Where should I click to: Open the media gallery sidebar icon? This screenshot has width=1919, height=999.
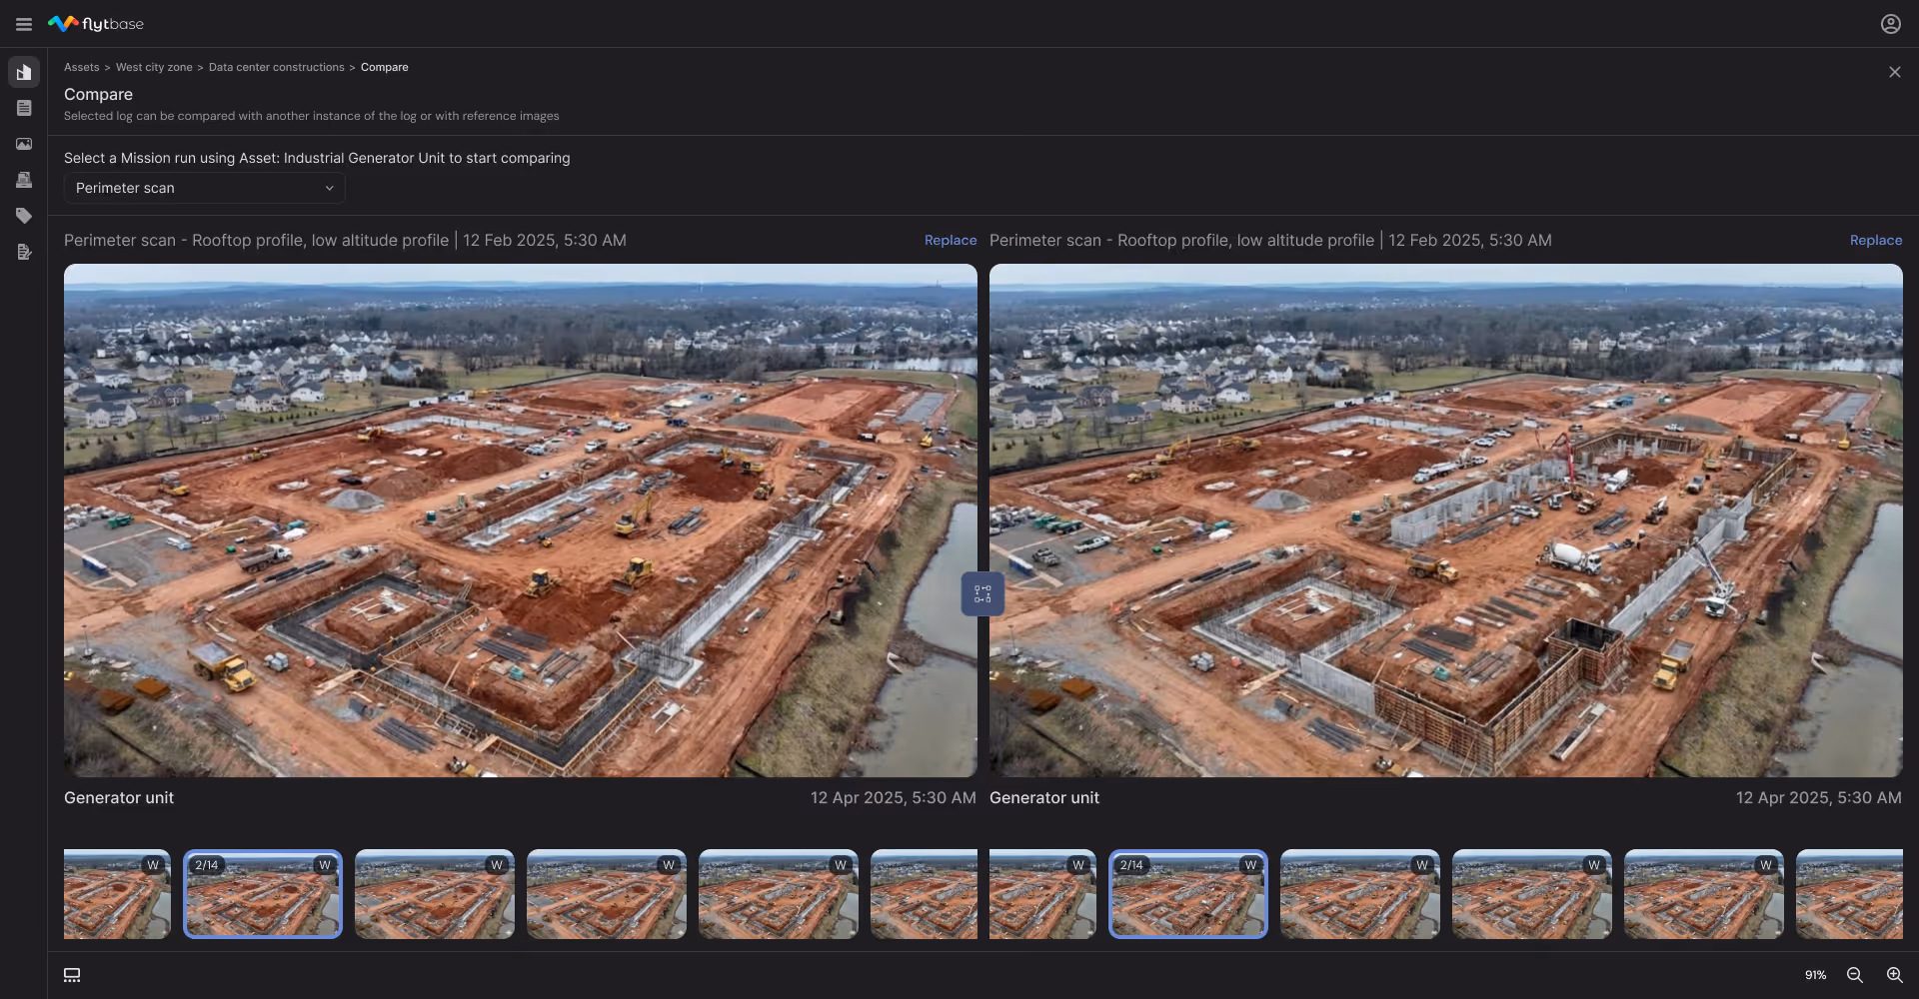(x=24, y=144)
